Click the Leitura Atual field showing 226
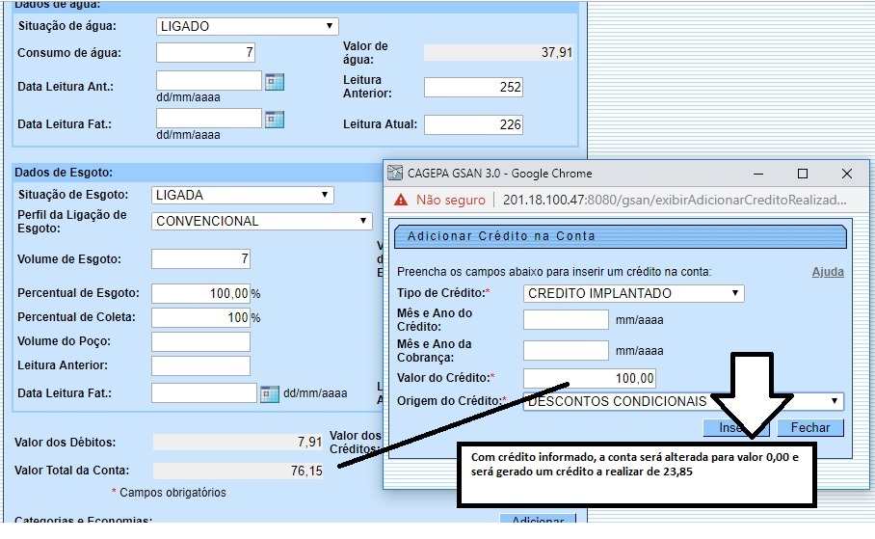 click(473, 124)
